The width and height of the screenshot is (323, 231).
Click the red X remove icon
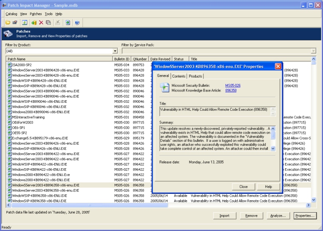tap(41, 23)
